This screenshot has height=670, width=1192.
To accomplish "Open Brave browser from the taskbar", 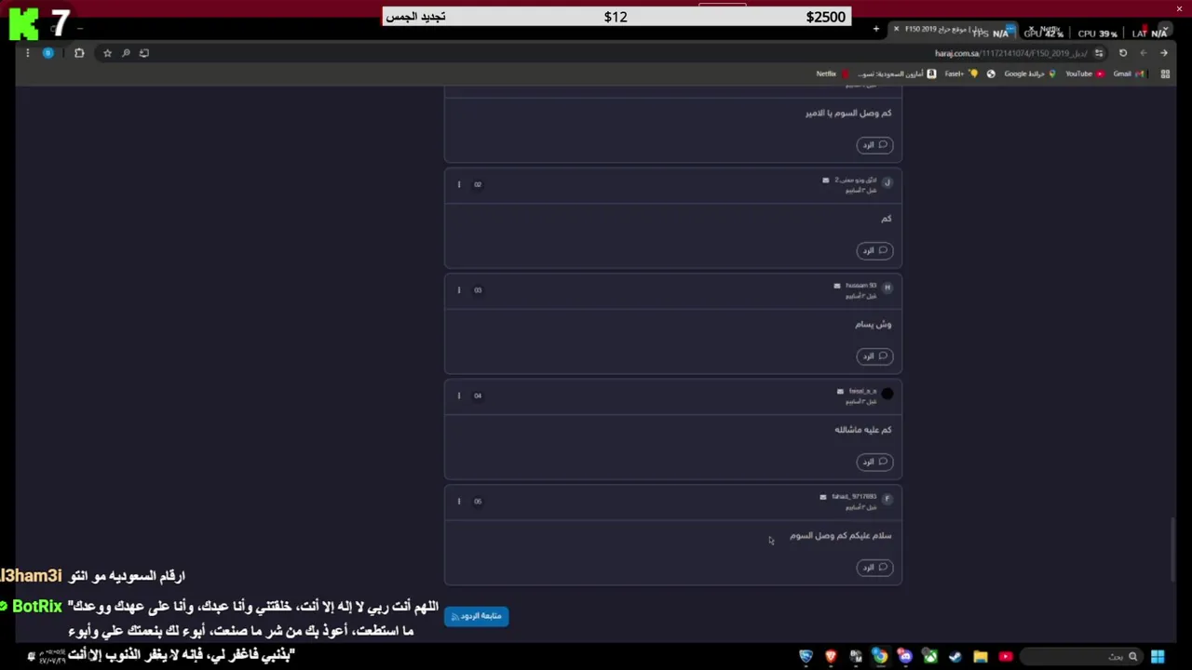I will 831,657.
